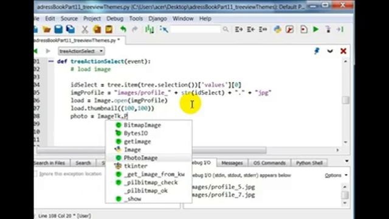Save the file with the floppy disk icon

(x=58, y=29)
